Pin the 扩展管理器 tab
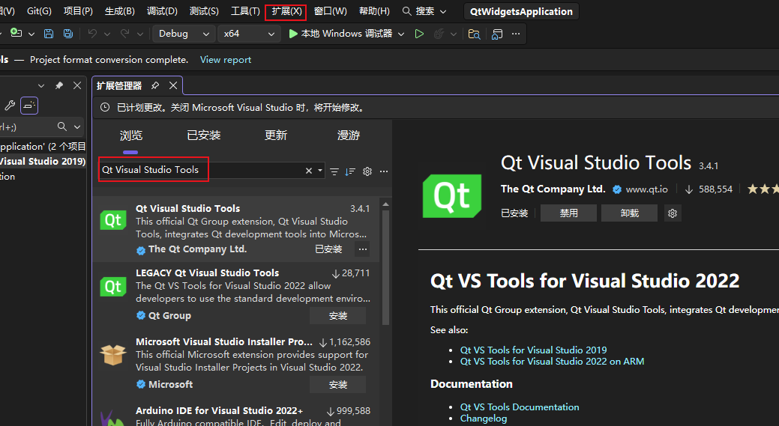The width and height of the screenshot is (779, 426). [x=155, y=85]
